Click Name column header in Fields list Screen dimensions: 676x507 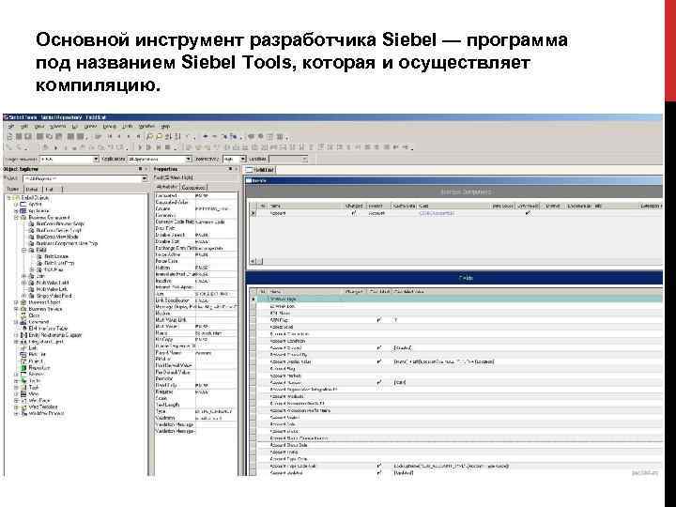click(x=306, y=292)
